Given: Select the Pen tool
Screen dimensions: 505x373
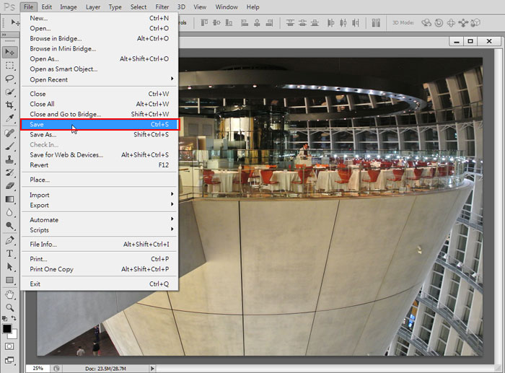Looking at the screenshot, I should pyautogui.click(x=9, y=240).
